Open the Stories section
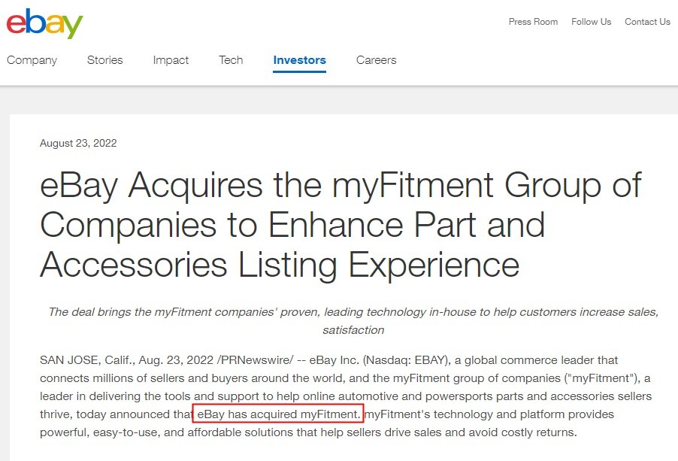This screenshot has width=678, height=461. pyautogui.click(x=104, y=59)
